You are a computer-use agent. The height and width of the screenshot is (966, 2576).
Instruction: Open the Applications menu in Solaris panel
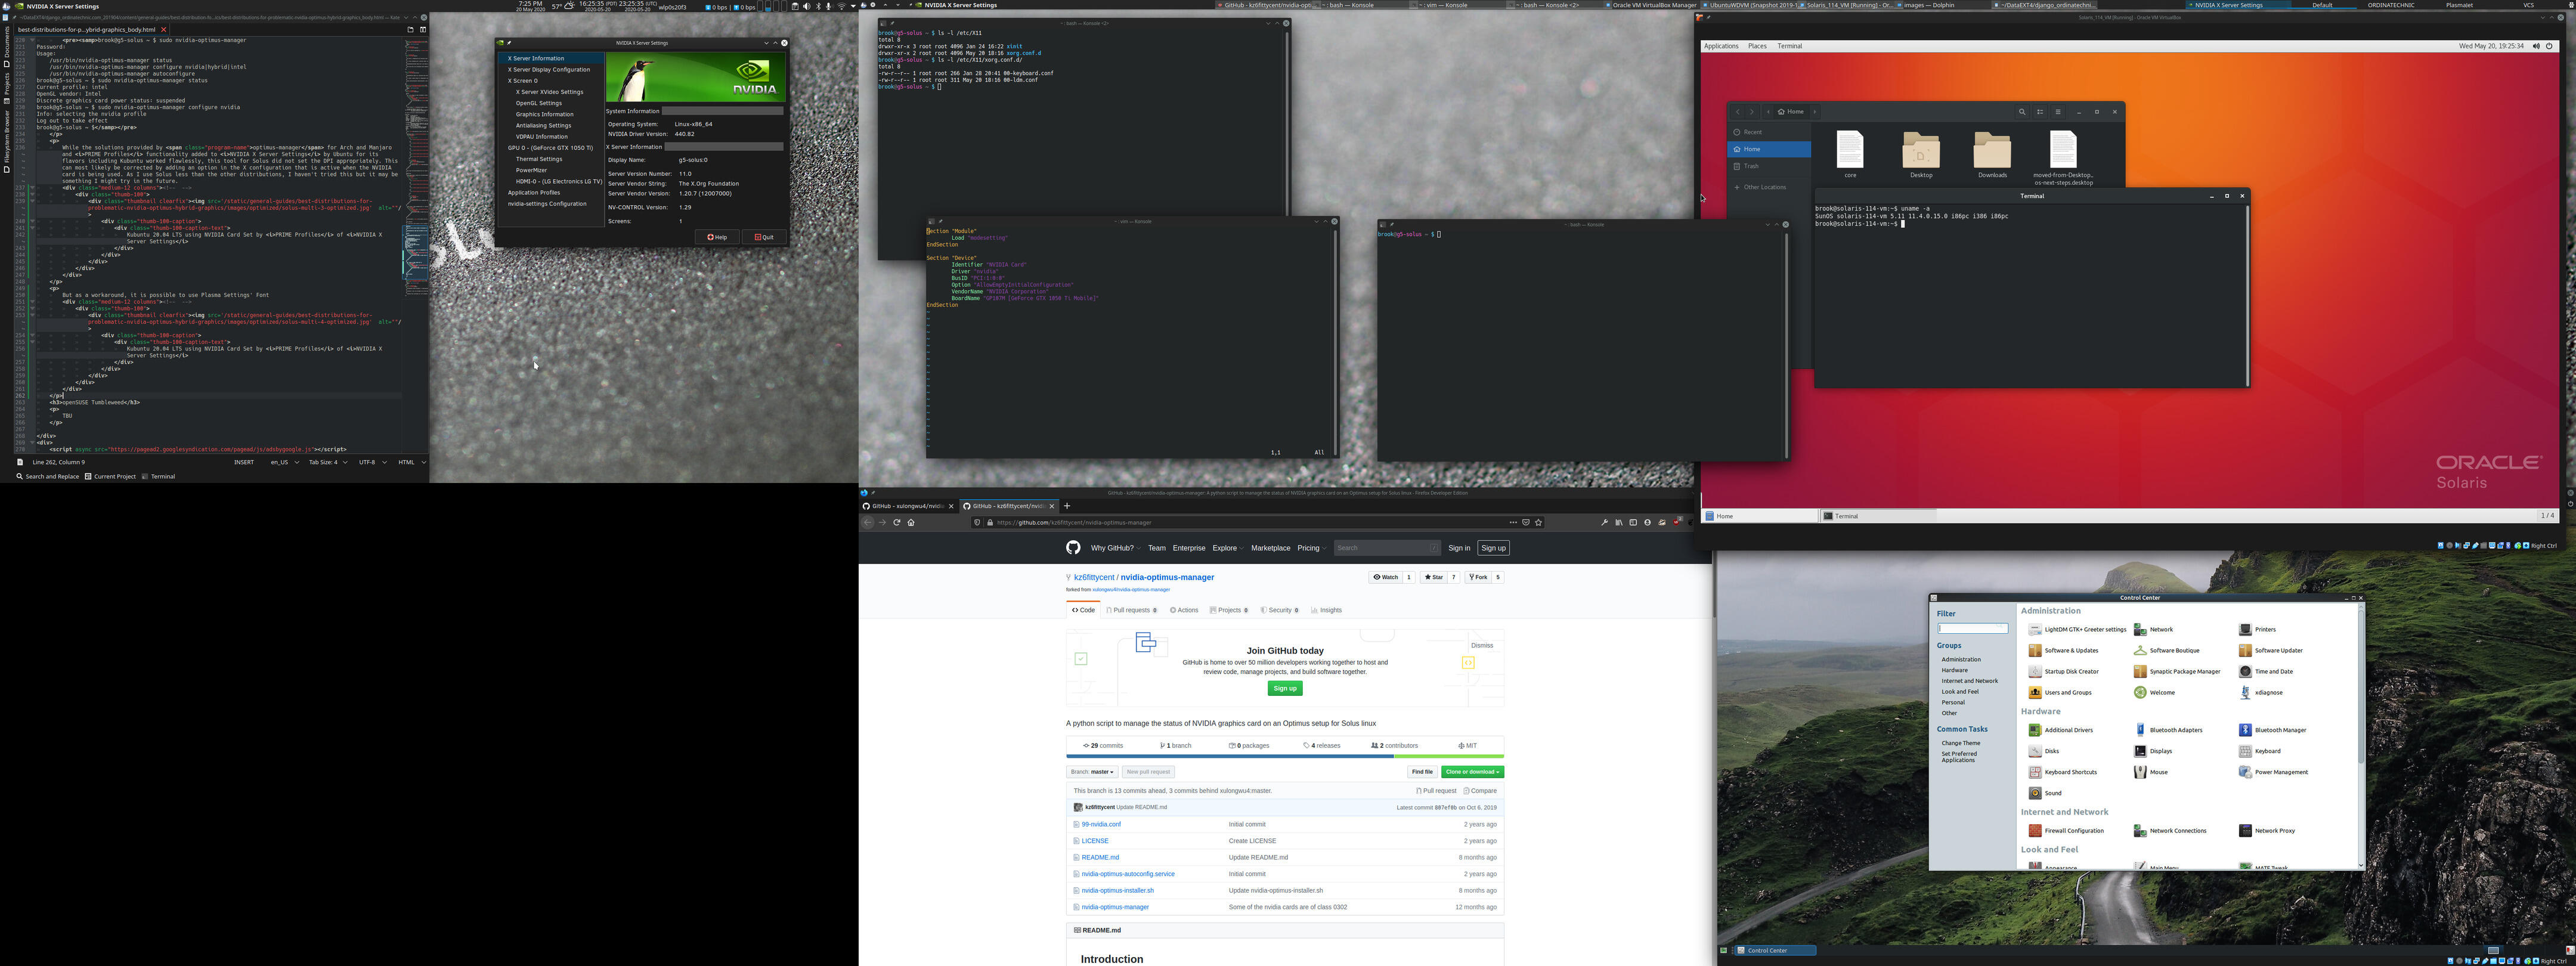pyautogui.click(x=1721, y=46)
